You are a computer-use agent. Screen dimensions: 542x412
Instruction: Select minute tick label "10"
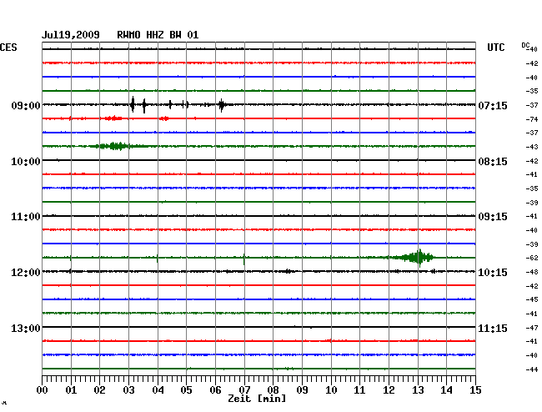331,390
